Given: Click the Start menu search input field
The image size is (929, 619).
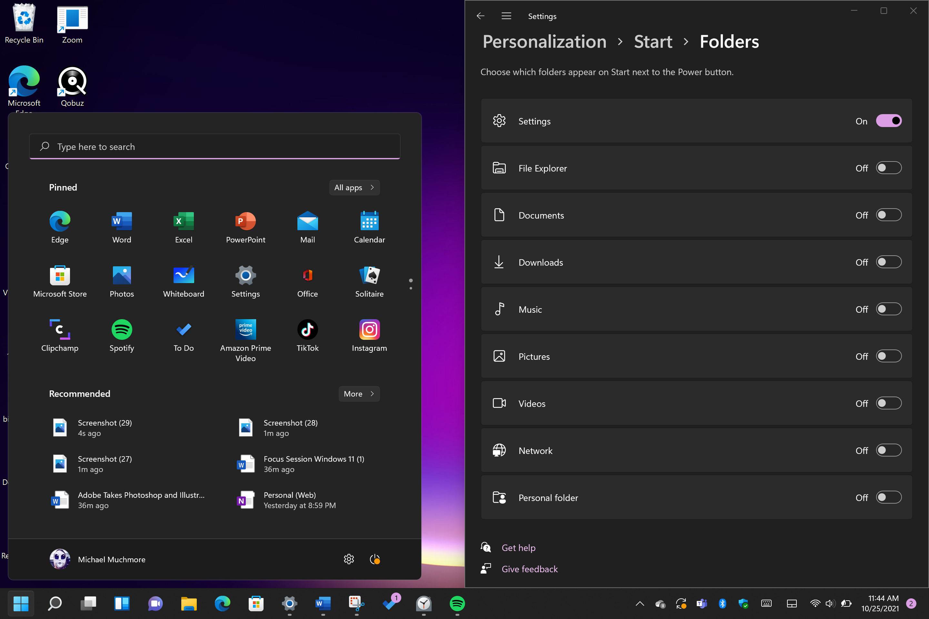Looking at the screenshot, I should (x=215, y=146).
